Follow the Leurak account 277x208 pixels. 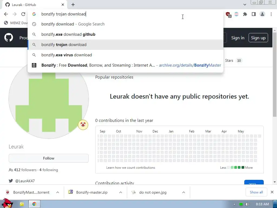click(49, 158)
